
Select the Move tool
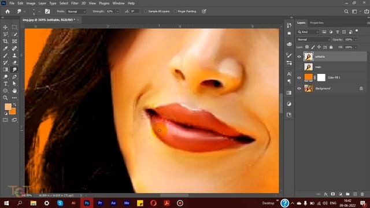pyautogui.click(x=5, y=27)
